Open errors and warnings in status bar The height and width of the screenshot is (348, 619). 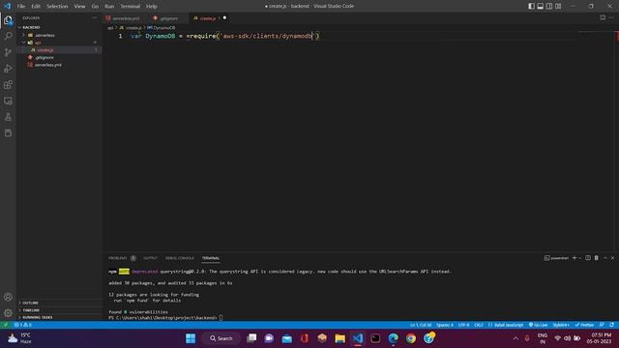click(x=22, y=325)
